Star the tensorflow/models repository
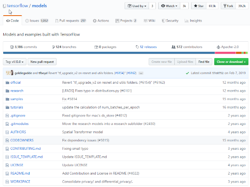The height and width of the screenshot is (187, 250). [x=199, y=6]
